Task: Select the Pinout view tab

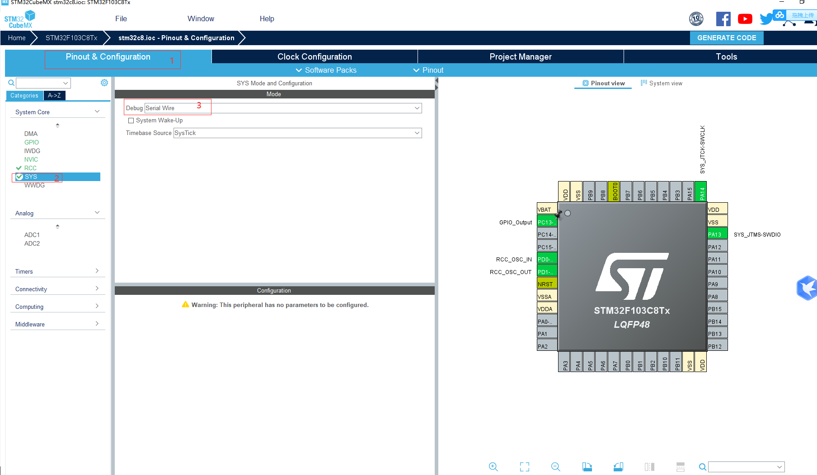Action: tap(603, 83)
